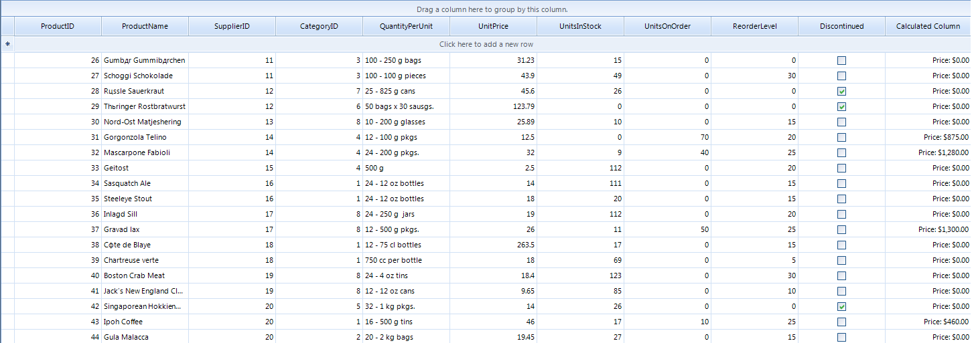The image size is (972, 343).
Task: Select the Mascarpone Fabioli name cell
Action: point(145,152)
